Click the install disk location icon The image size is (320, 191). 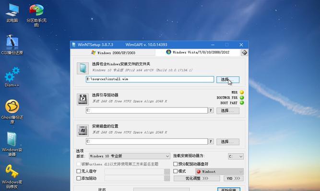(83, 130)
